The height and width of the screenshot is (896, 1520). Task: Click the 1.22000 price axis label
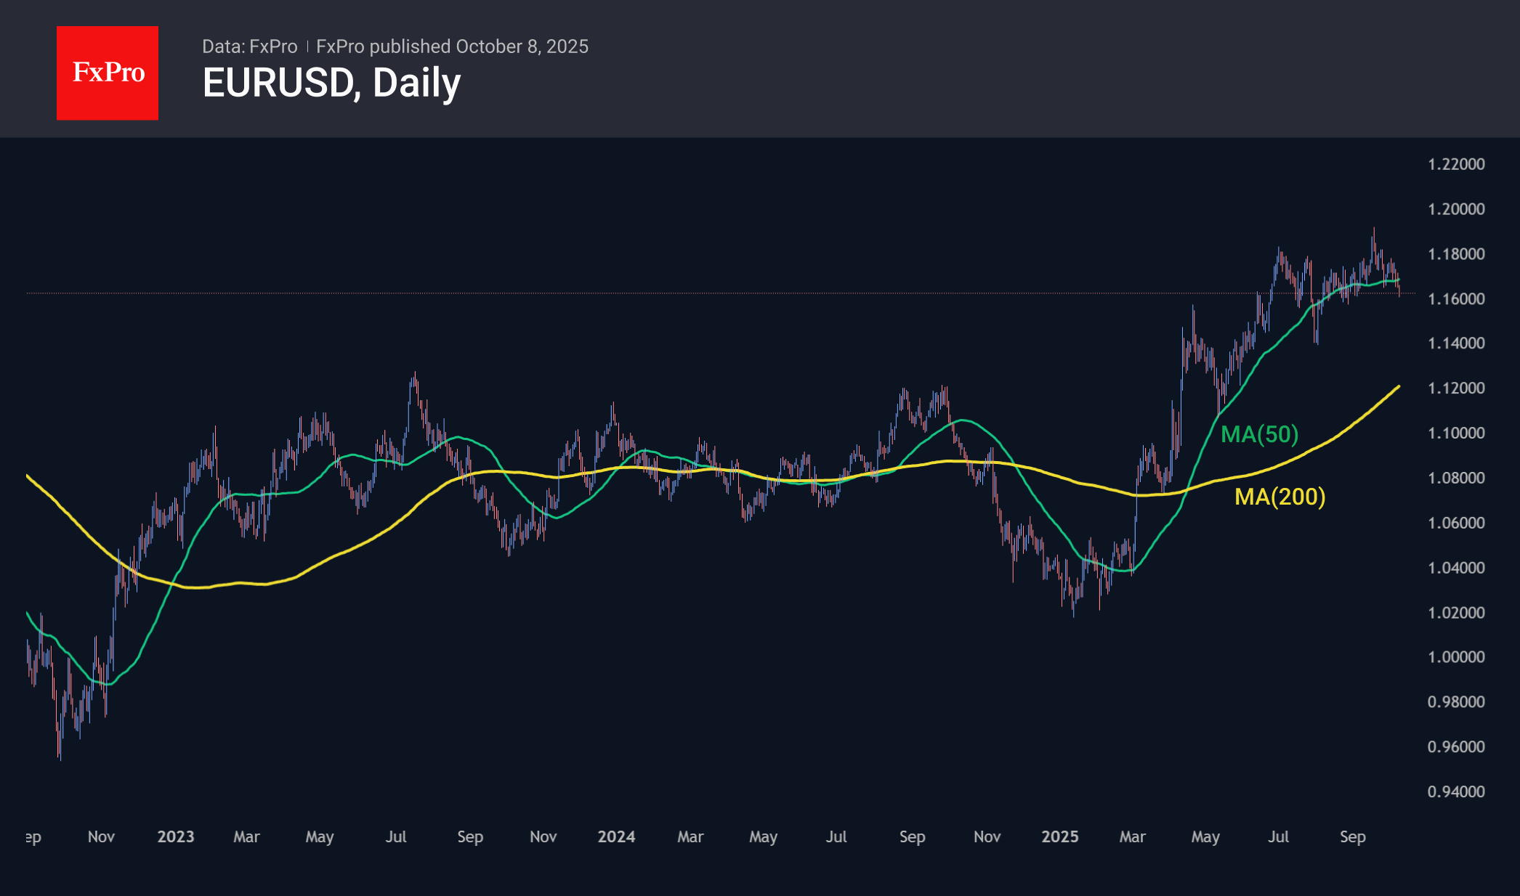tap(1455, 164)
